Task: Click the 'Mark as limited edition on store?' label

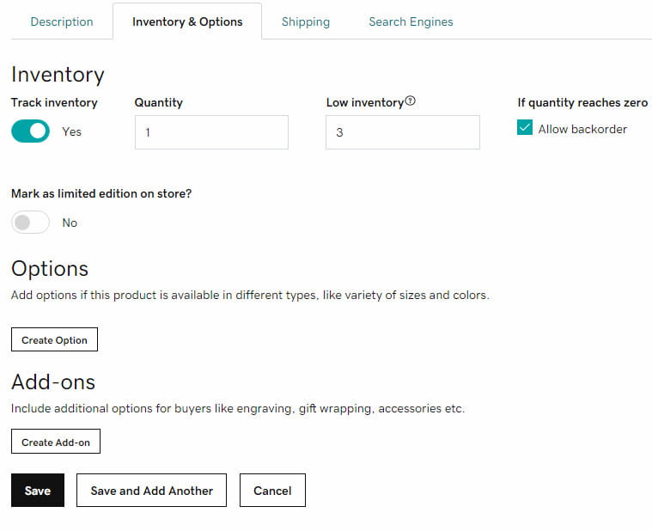Action: coord(101,194)
